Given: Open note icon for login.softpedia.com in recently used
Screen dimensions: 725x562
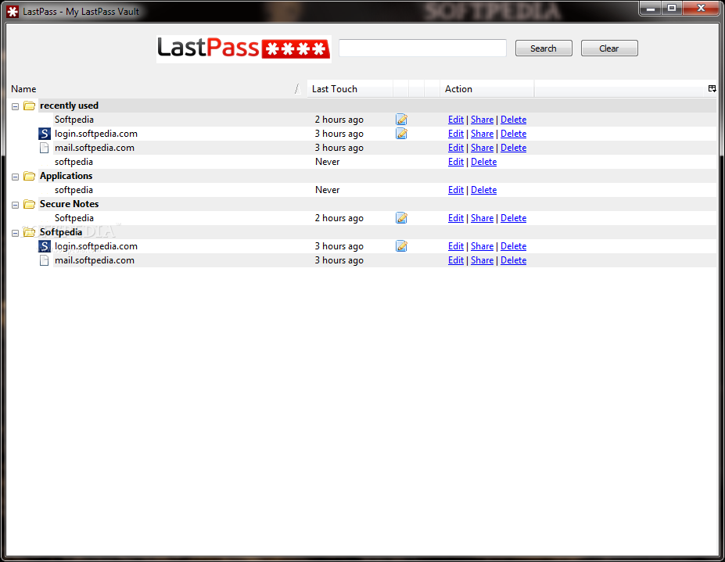Looking at the screenshot, I should pyautogui.click(x=401, y=134).
